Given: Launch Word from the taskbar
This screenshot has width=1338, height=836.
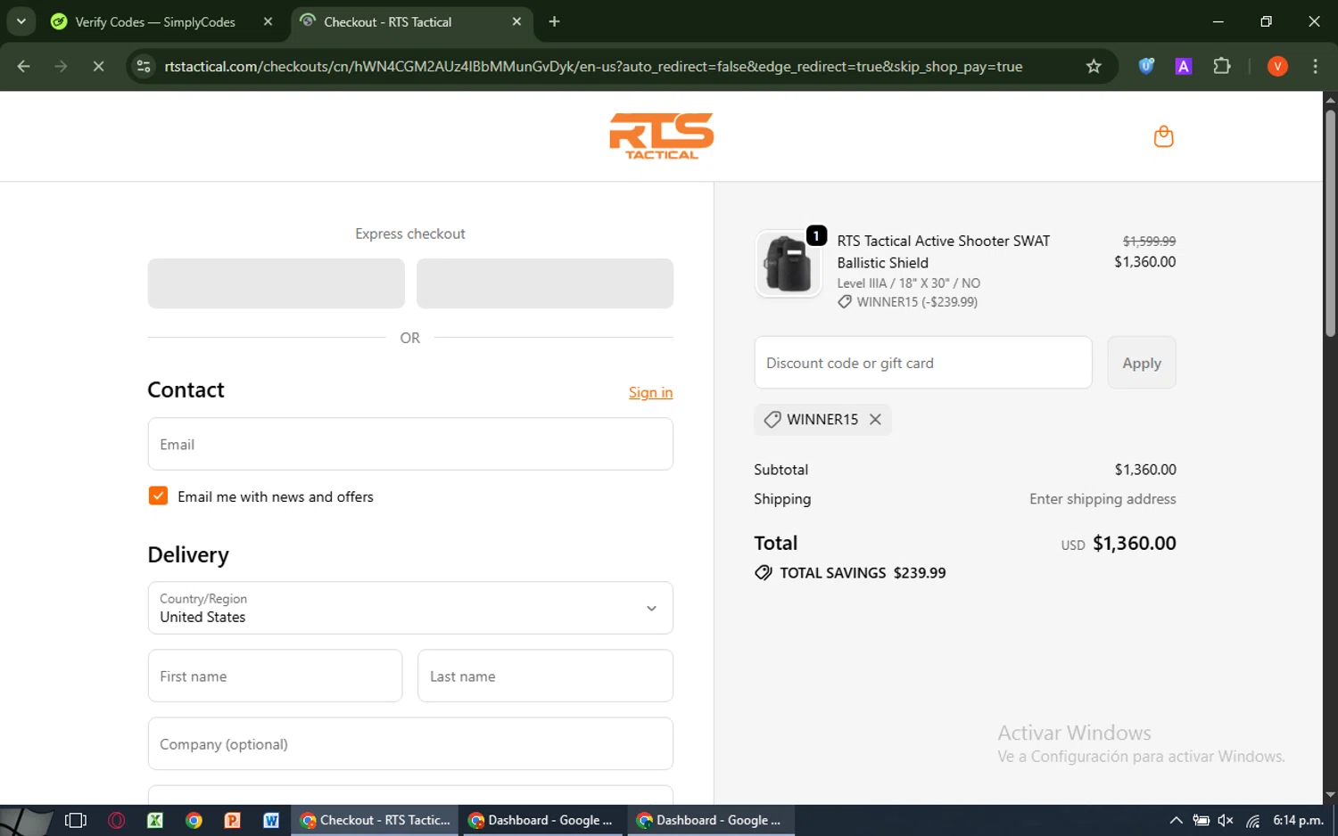Looking at the screenshot, I should click(271, 820).
